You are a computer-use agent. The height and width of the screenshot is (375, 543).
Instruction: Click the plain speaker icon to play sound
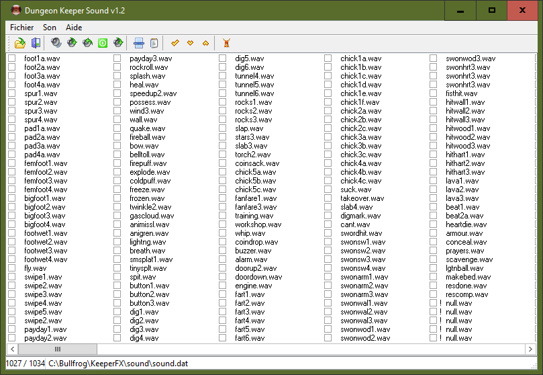pos(56,43)
